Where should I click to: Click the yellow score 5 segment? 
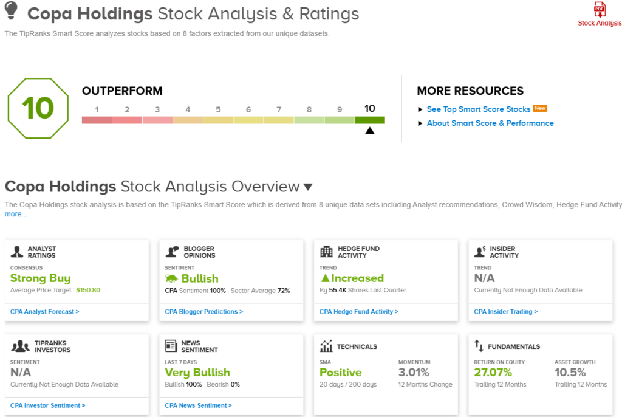tap(218, 120)
